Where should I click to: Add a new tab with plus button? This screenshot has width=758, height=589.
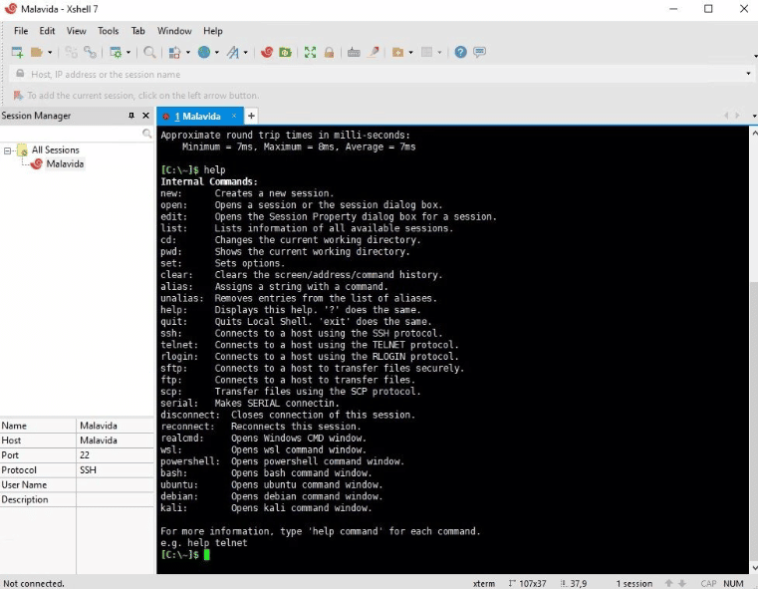click(x=251, y=117)
